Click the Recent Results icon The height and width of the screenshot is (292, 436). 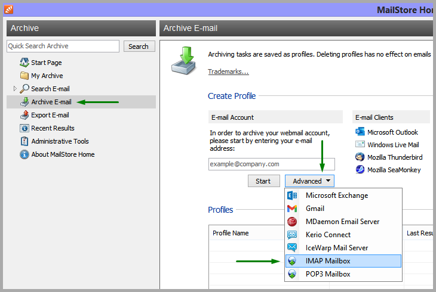(24, 128)
